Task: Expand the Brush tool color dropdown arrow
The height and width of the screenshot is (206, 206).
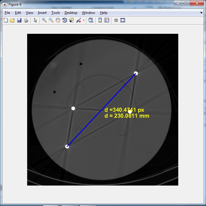Action: click(84, 20)
